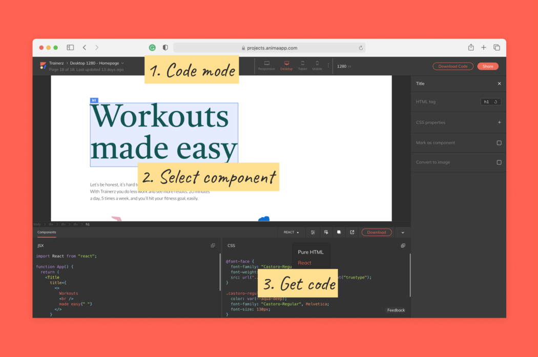Switch to Mobile viewport
538x357 pixels.
[317, 66]
